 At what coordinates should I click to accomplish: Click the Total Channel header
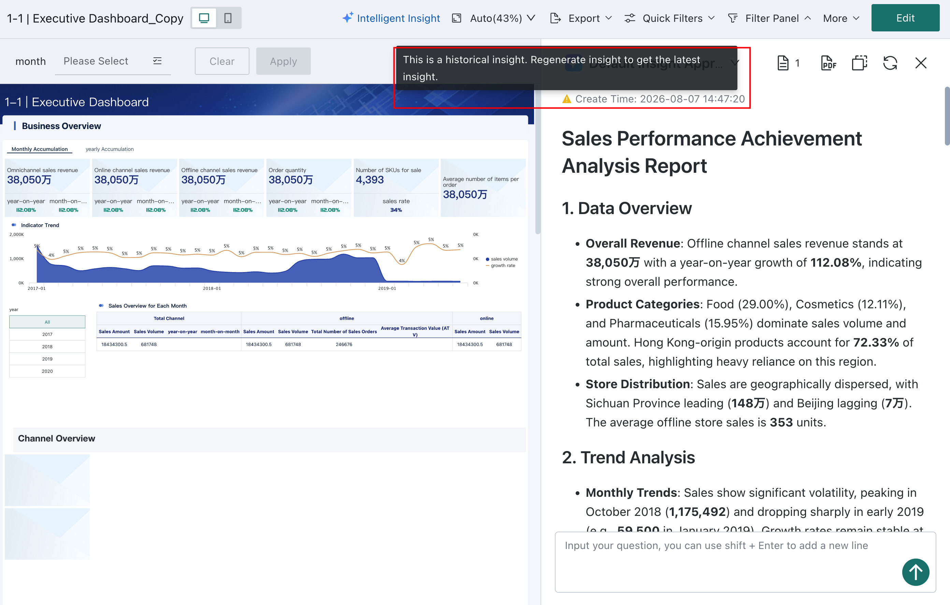[x=169, y=319]
